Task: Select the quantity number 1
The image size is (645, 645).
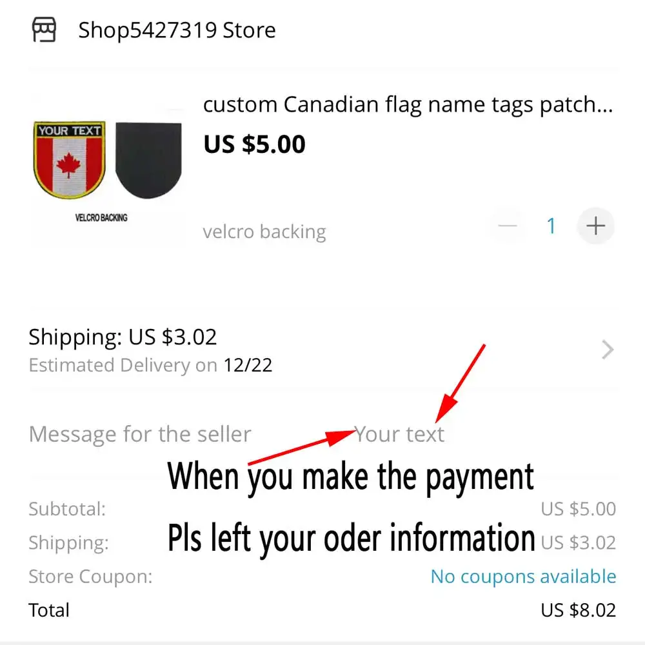Action: [x=551, y=226]
